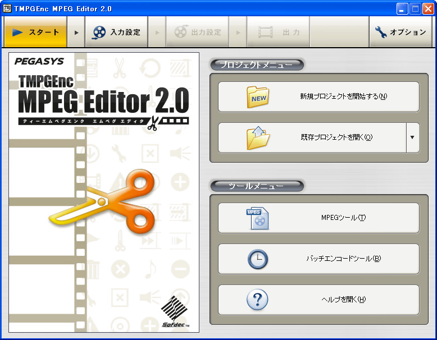Click the PEGASYS logo text

pyautogui.click(x=39, y=61)
